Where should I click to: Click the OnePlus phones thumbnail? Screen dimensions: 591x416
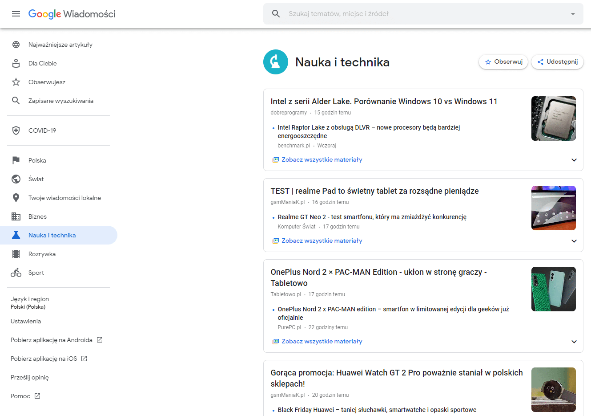click(554, 289)
